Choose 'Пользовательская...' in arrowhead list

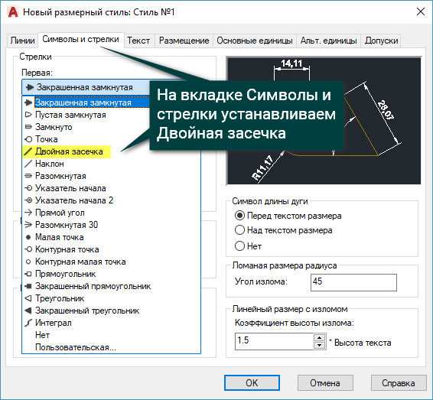click(x=76, y=347)
